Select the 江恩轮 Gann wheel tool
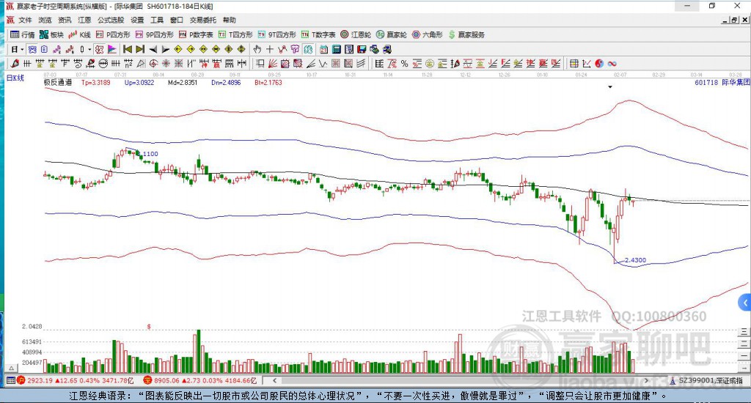 pyautogui.click(x=359, y=34)
